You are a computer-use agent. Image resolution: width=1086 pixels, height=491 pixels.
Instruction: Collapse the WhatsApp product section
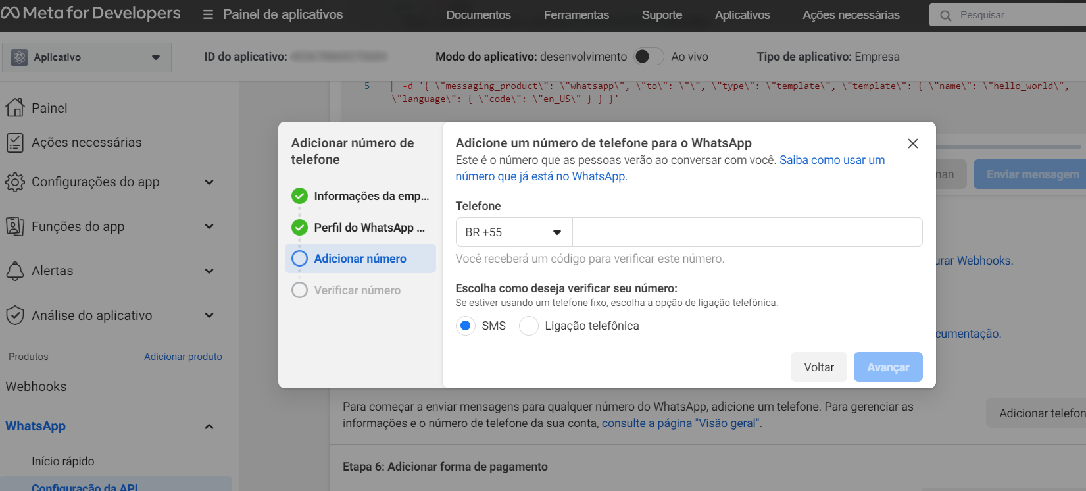(x=209, y=426)
